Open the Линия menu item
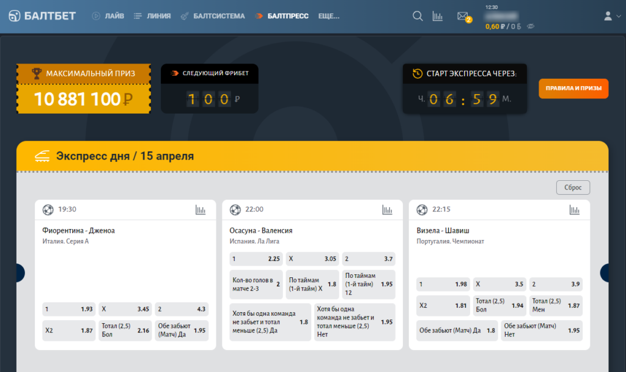 pos(152,16)
